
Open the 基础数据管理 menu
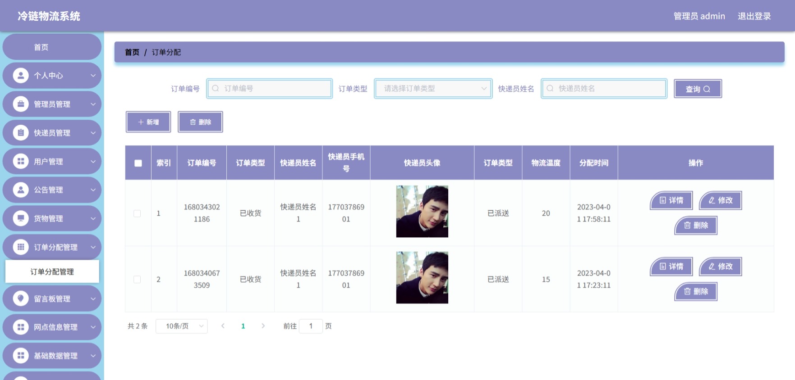52,356
